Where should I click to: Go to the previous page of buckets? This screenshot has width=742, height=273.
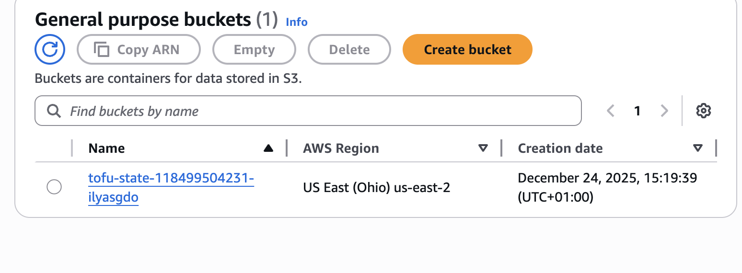(611, 111)
